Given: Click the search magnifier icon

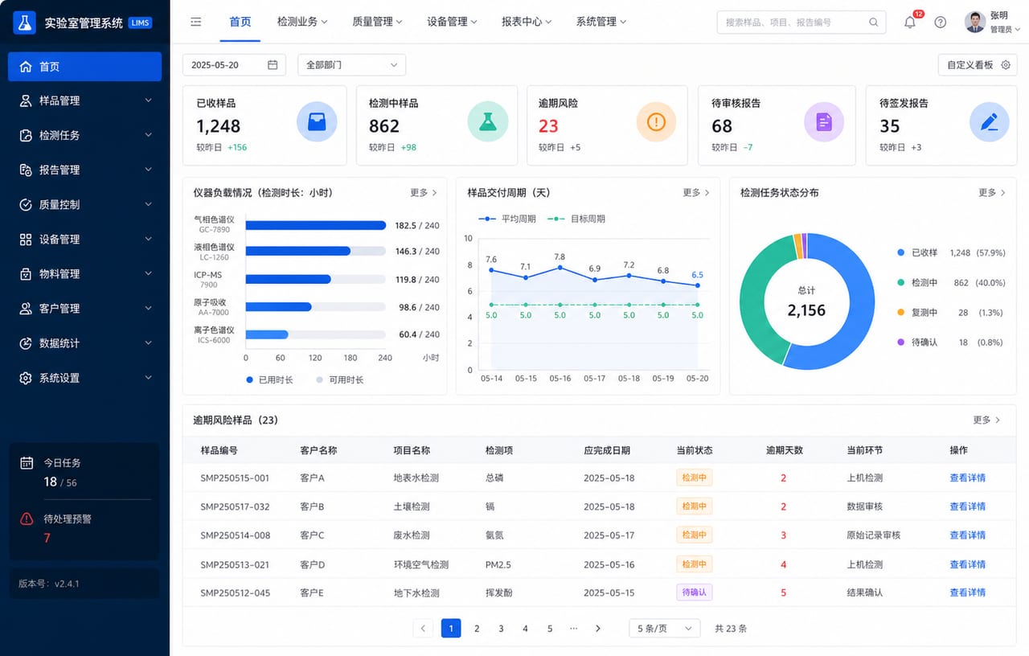Looking at the screenshot, I should coord(874,23).
